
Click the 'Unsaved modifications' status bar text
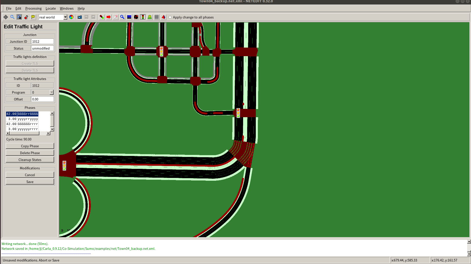[31, 260]
